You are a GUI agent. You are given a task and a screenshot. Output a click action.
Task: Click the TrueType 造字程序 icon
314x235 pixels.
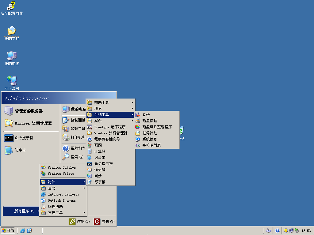click(x=90, y=127)
